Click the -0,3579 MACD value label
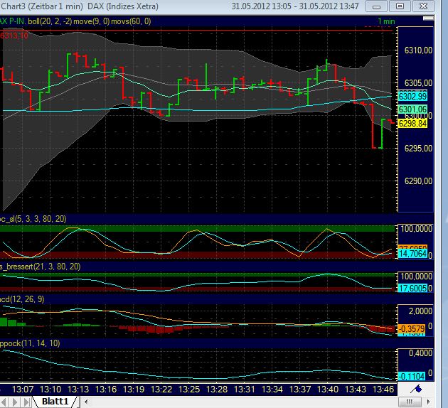 pos(412,329)
